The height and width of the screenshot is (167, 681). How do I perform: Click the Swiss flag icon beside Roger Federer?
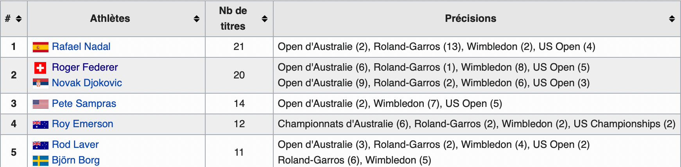point(40,68)
